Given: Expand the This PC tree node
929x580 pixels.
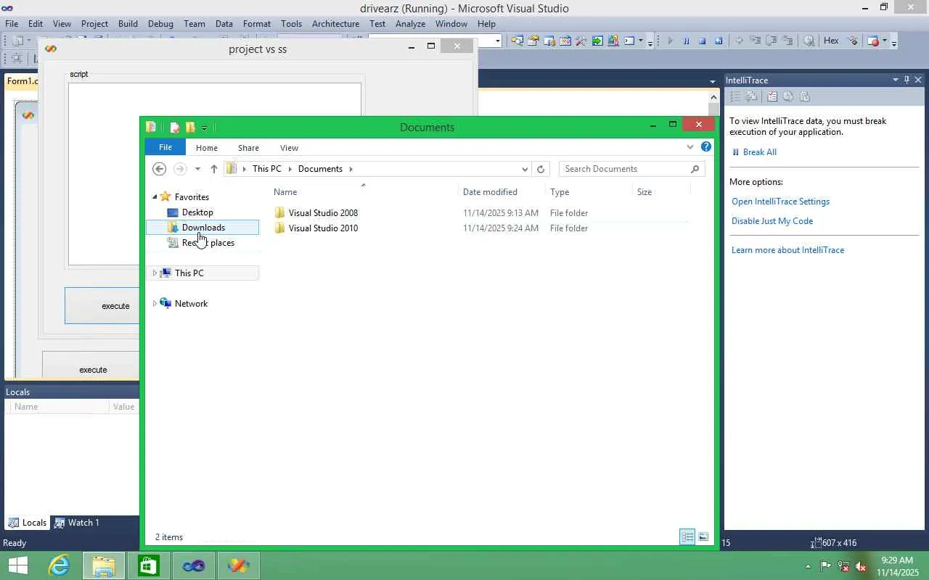Looking at the screenshot, I should point(155,273).
